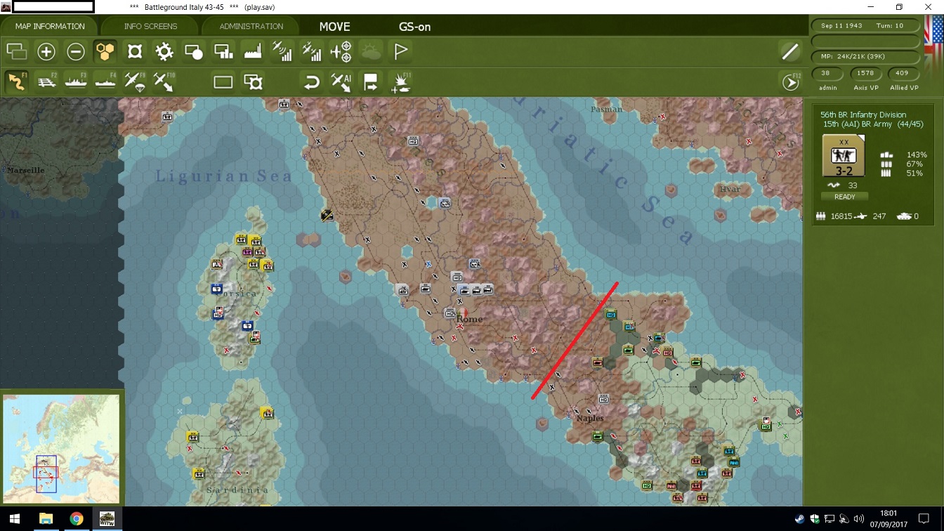Open the Windows notification center
Screen dimensions: 944x531
point(924,519)
